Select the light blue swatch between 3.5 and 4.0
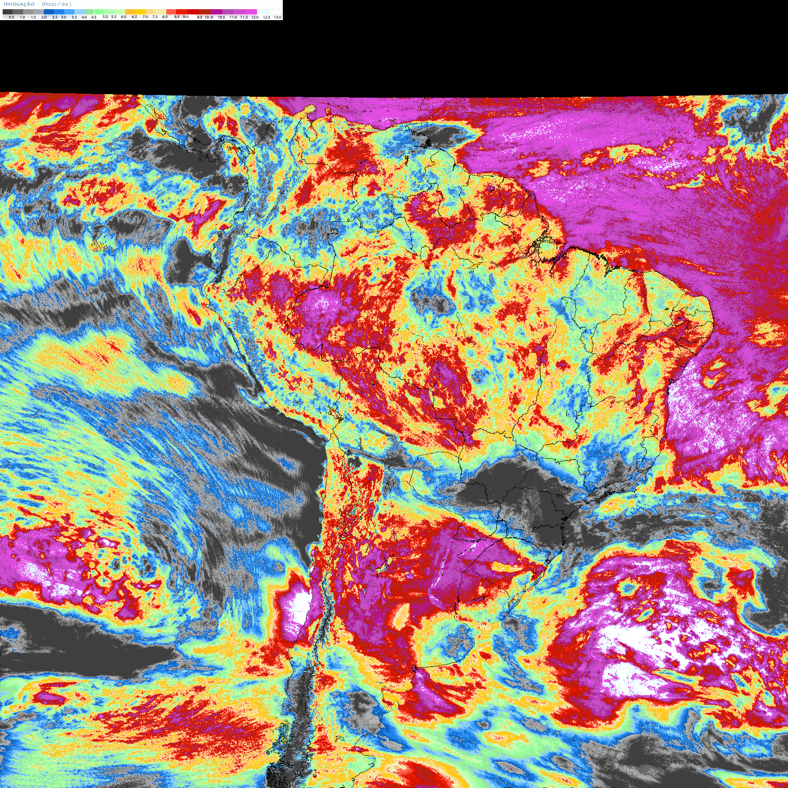 point(80,12)
